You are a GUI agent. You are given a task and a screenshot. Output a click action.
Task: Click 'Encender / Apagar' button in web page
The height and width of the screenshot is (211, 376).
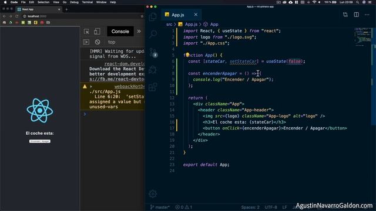[x=40, y=141]
